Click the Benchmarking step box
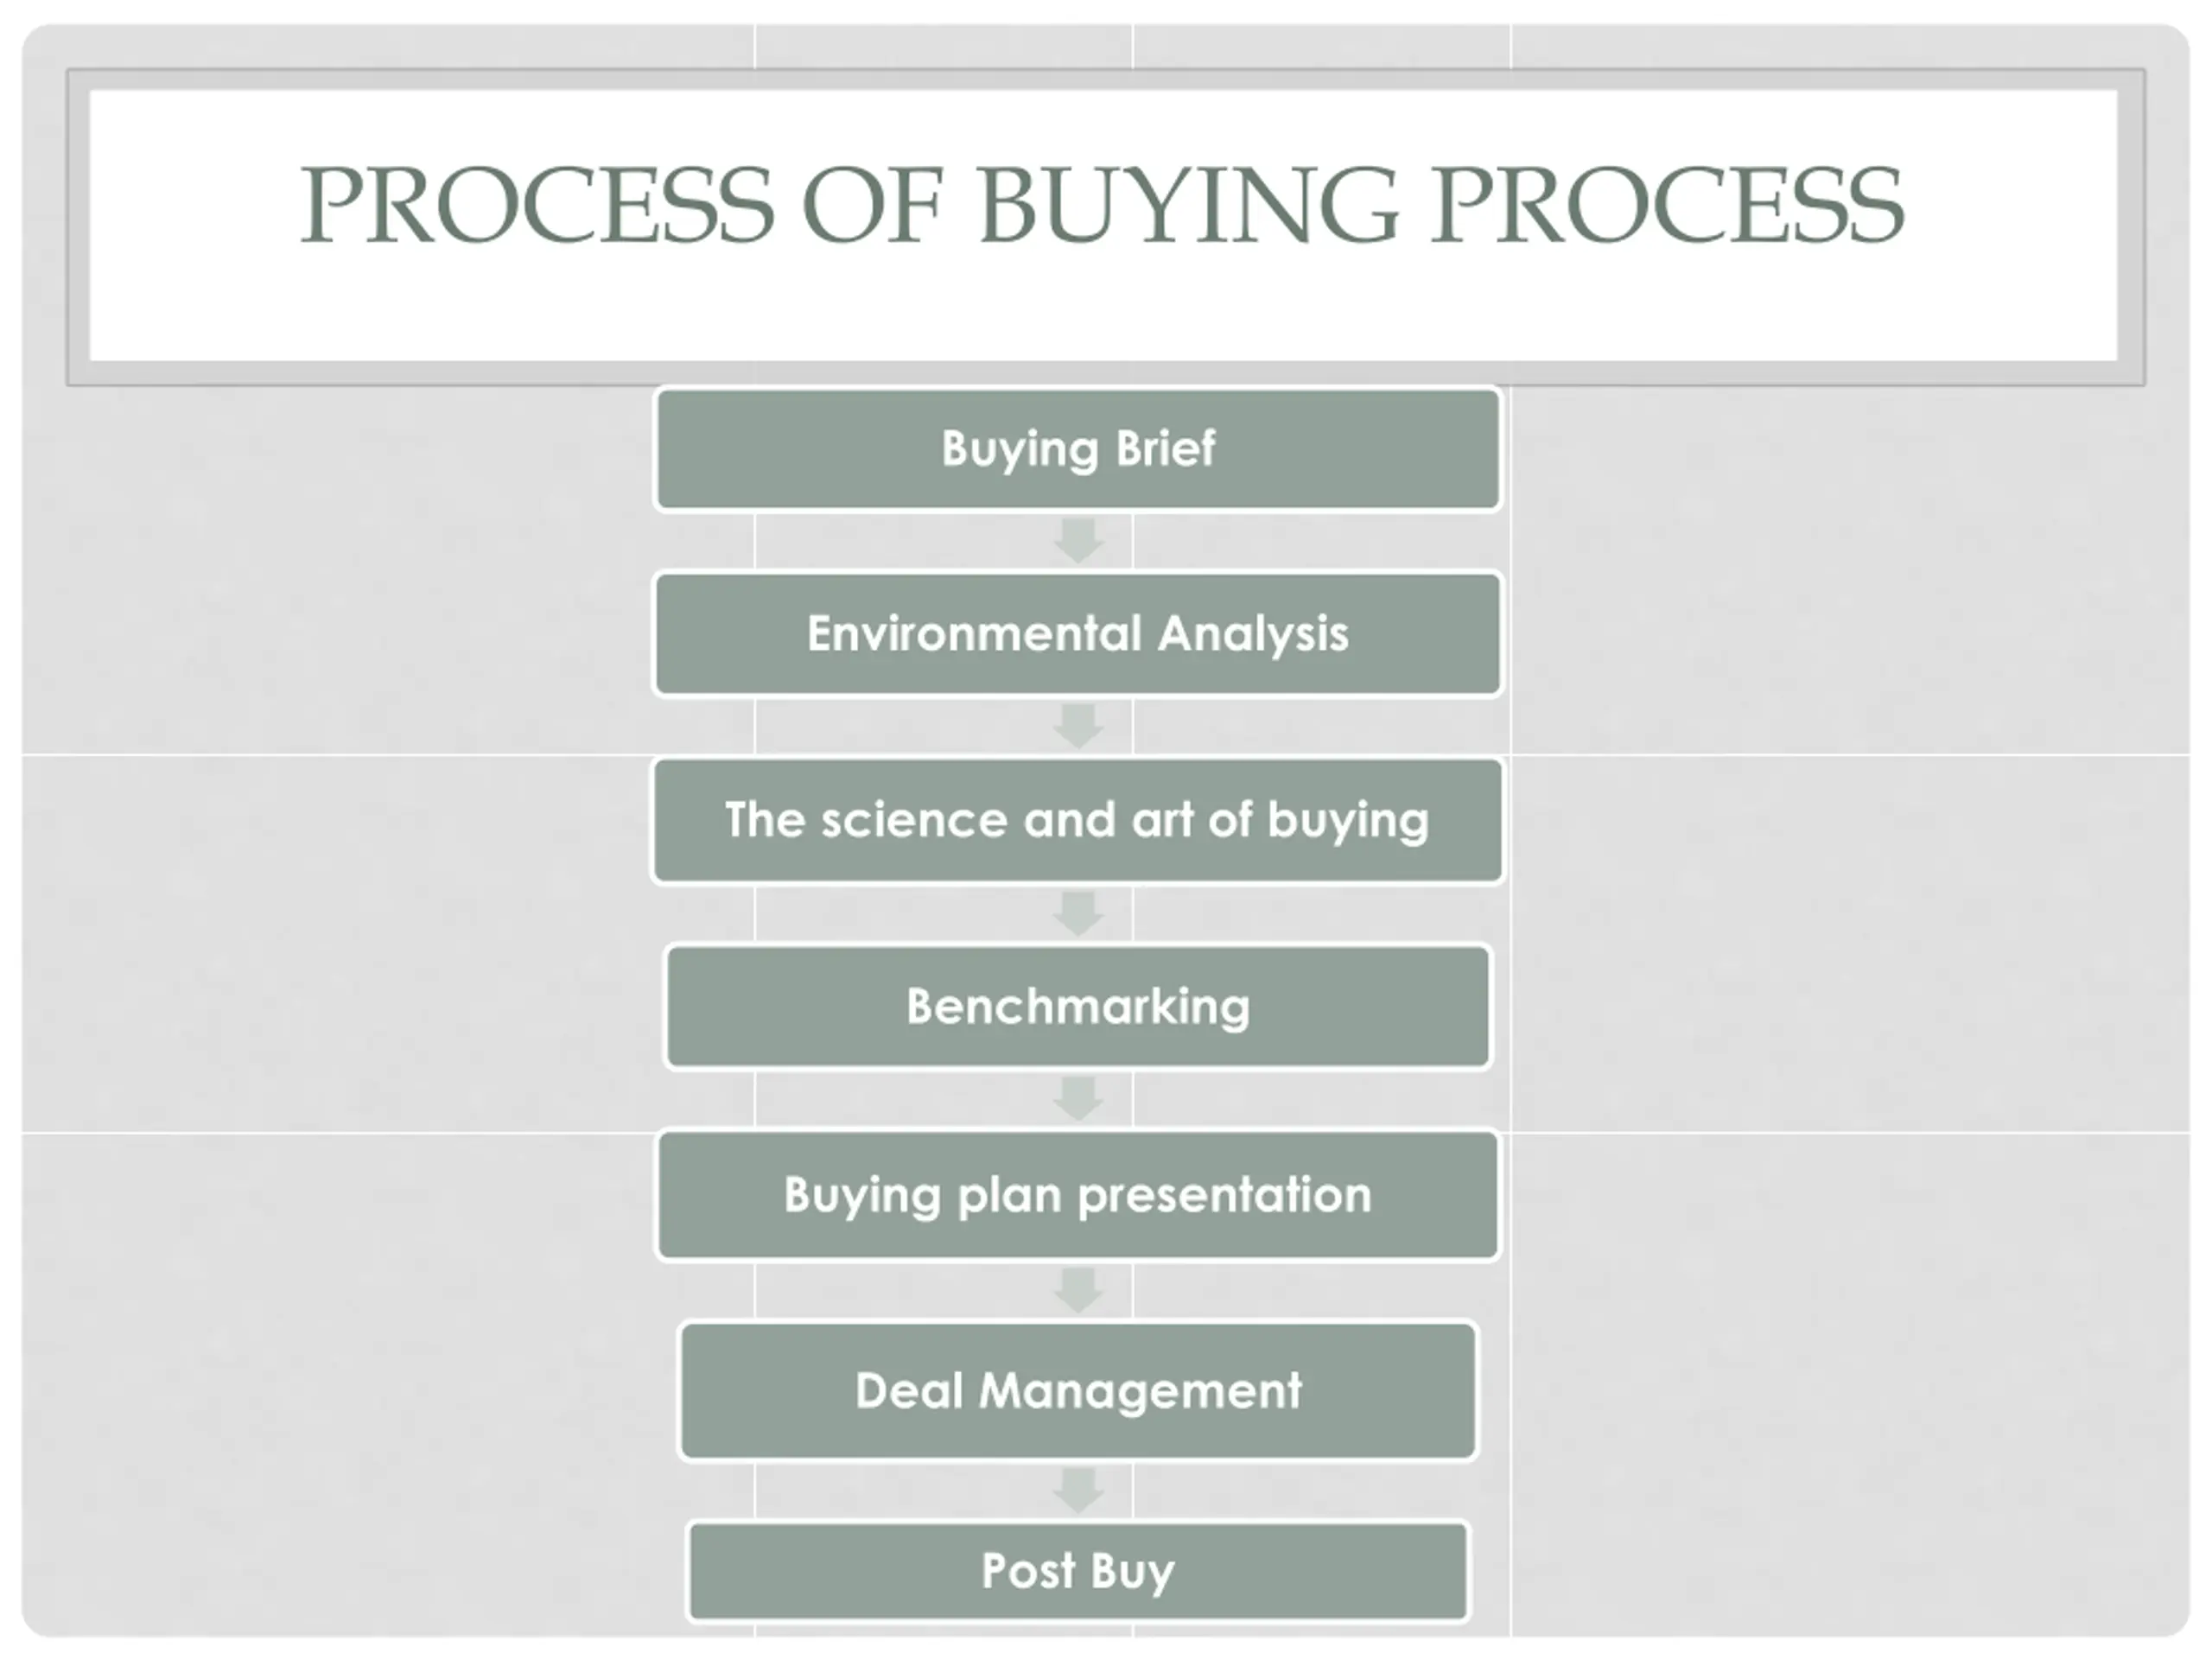The width and height of the screenshot is (2212, 1659). 1077,1006
